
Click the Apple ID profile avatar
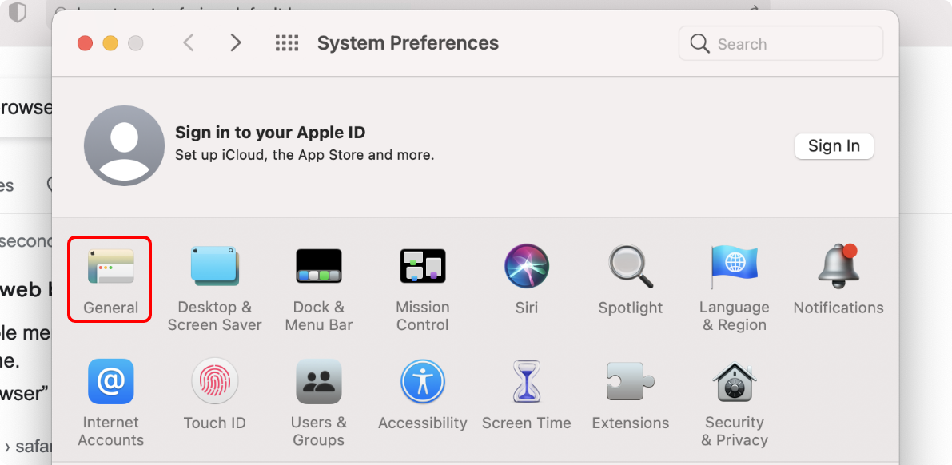[x=124, y=145]
